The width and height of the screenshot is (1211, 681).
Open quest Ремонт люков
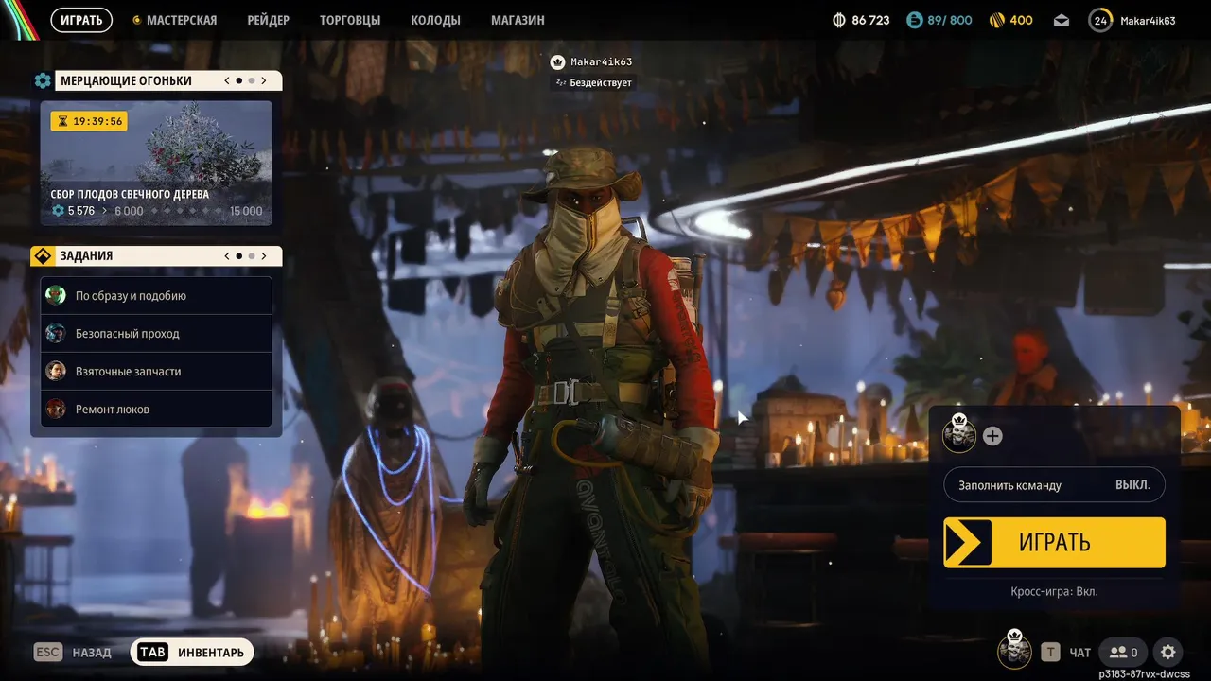coord(156,410)
